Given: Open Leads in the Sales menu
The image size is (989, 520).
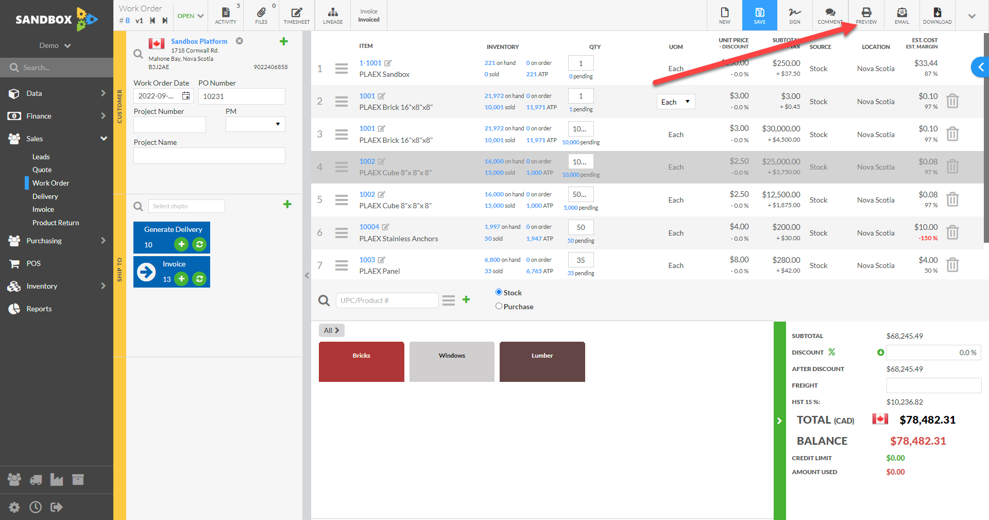Looking at the screenshot, I should point(41,157).
